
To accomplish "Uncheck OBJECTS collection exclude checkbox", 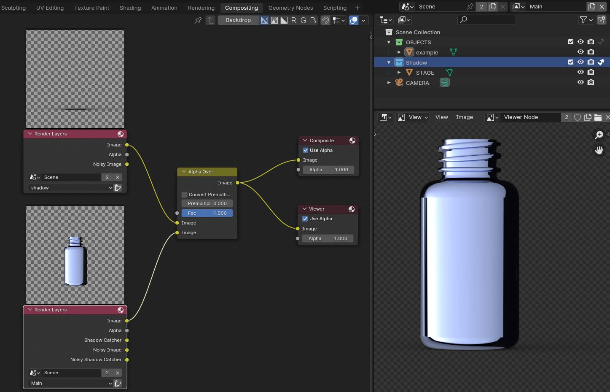I will [571, 42].
